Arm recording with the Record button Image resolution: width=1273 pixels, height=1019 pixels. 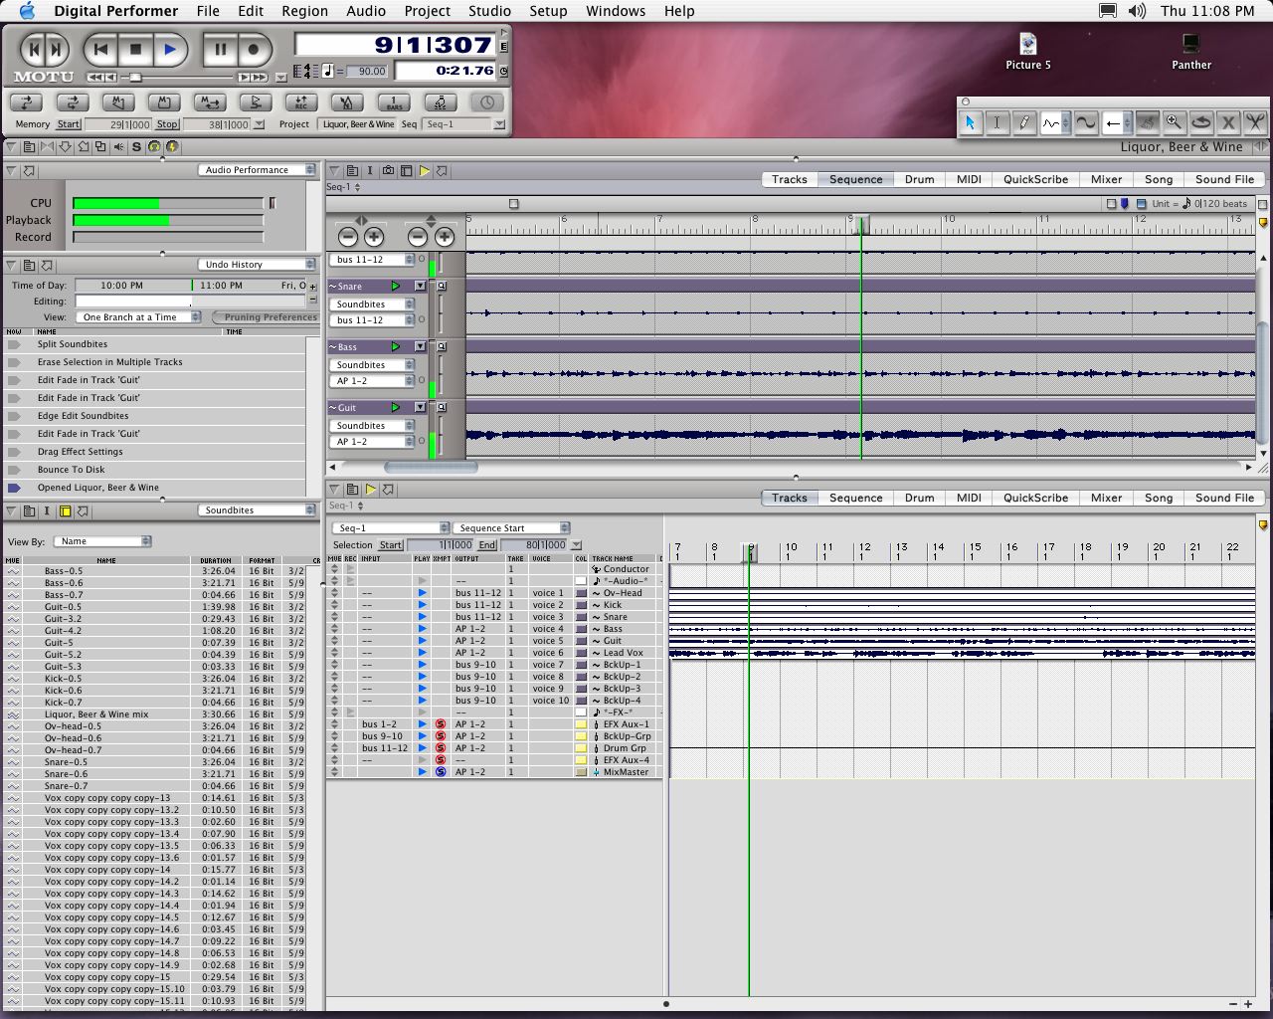pos(254,49)
